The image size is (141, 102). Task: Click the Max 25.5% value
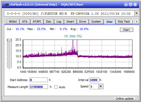coord(41,29)
